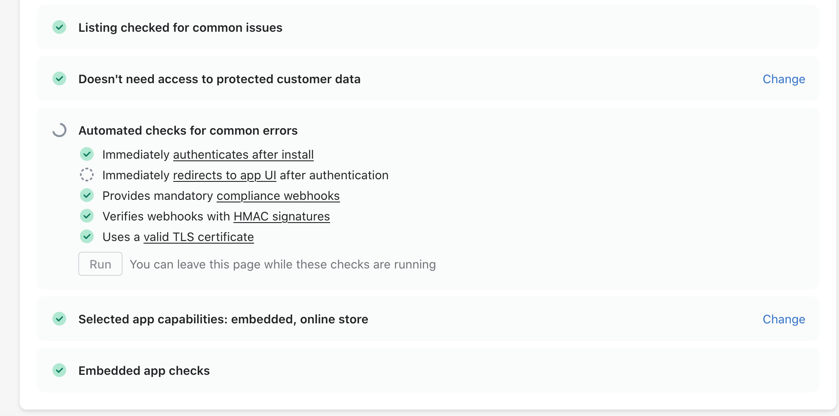Open the HMAC signatures documentation link
Image resolution: width=839 pixels, height=416 pixels.
click(x=282, y=216)
